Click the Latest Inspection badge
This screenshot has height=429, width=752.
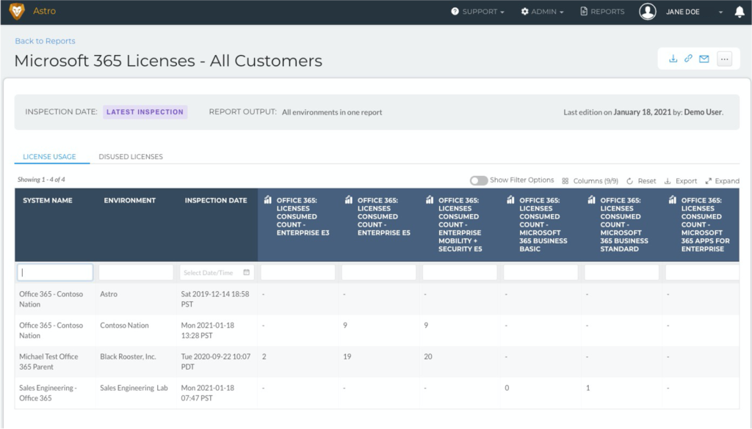tap(145, 112)
